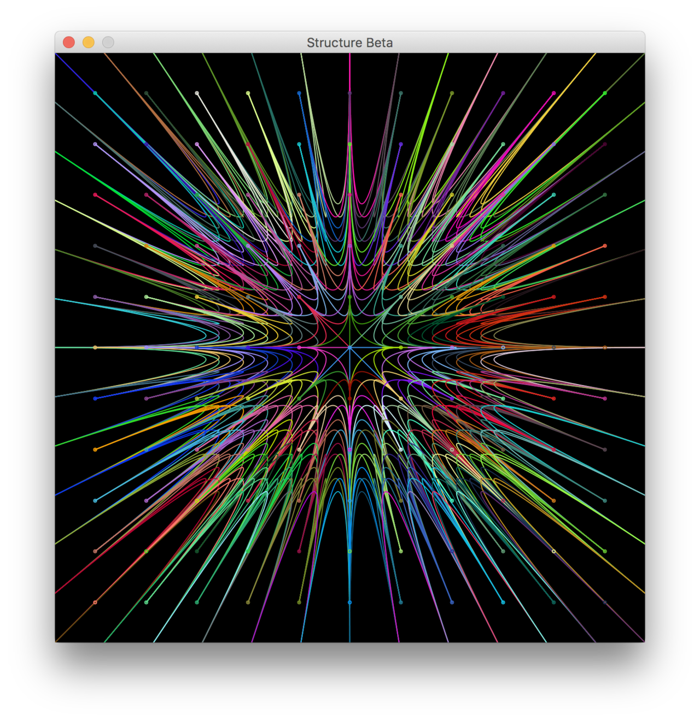The height and width of the screenshot is (721, 700).
Task: Click the blue dot in the top row
Action: tap(299, 93)
